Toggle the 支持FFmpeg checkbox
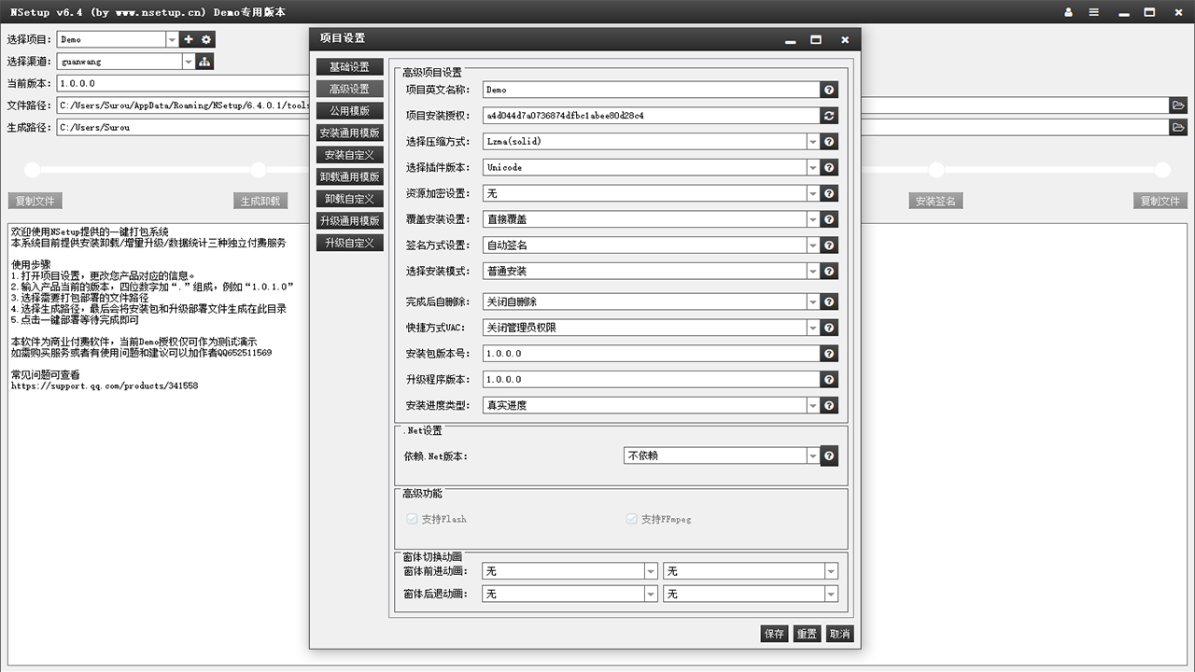This screenshot has height=672, width=1195. pos(631,519)
